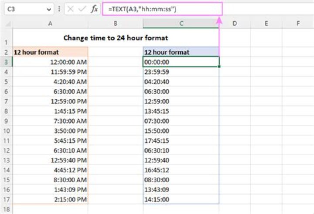
Task: Select the '12 hour format' header in column C
Action: coord(181,52)
